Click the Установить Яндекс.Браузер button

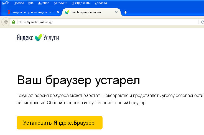(60, 123)
